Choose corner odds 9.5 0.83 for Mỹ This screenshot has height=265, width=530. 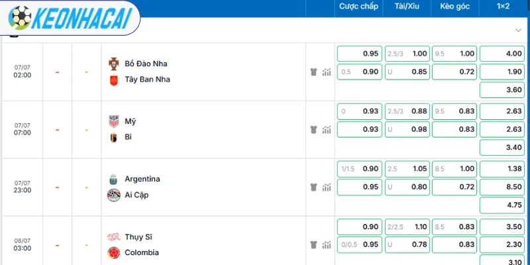tap(454, 111)
